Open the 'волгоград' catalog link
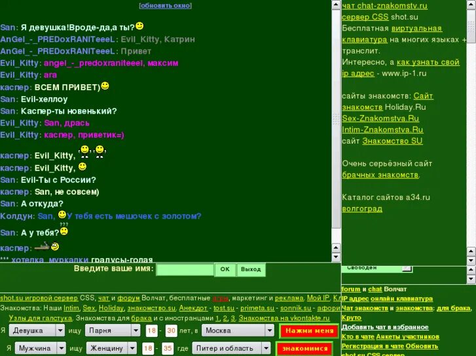Screen dimensions: 476x356 pyautogui.click(x=362, y=209)
